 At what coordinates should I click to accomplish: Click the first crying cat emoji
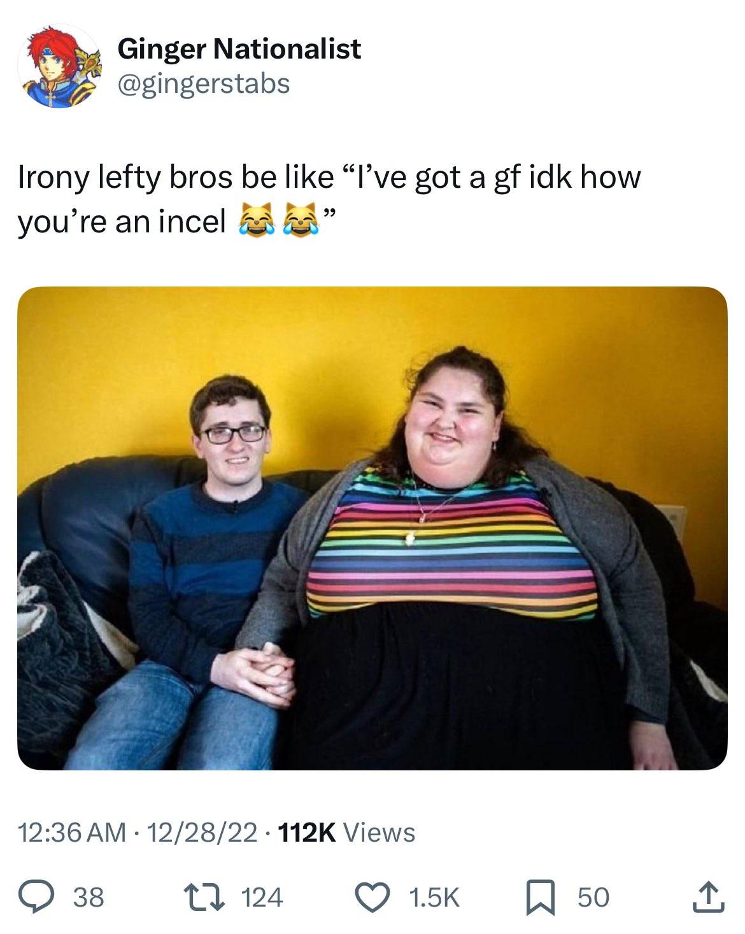(253, 221)
